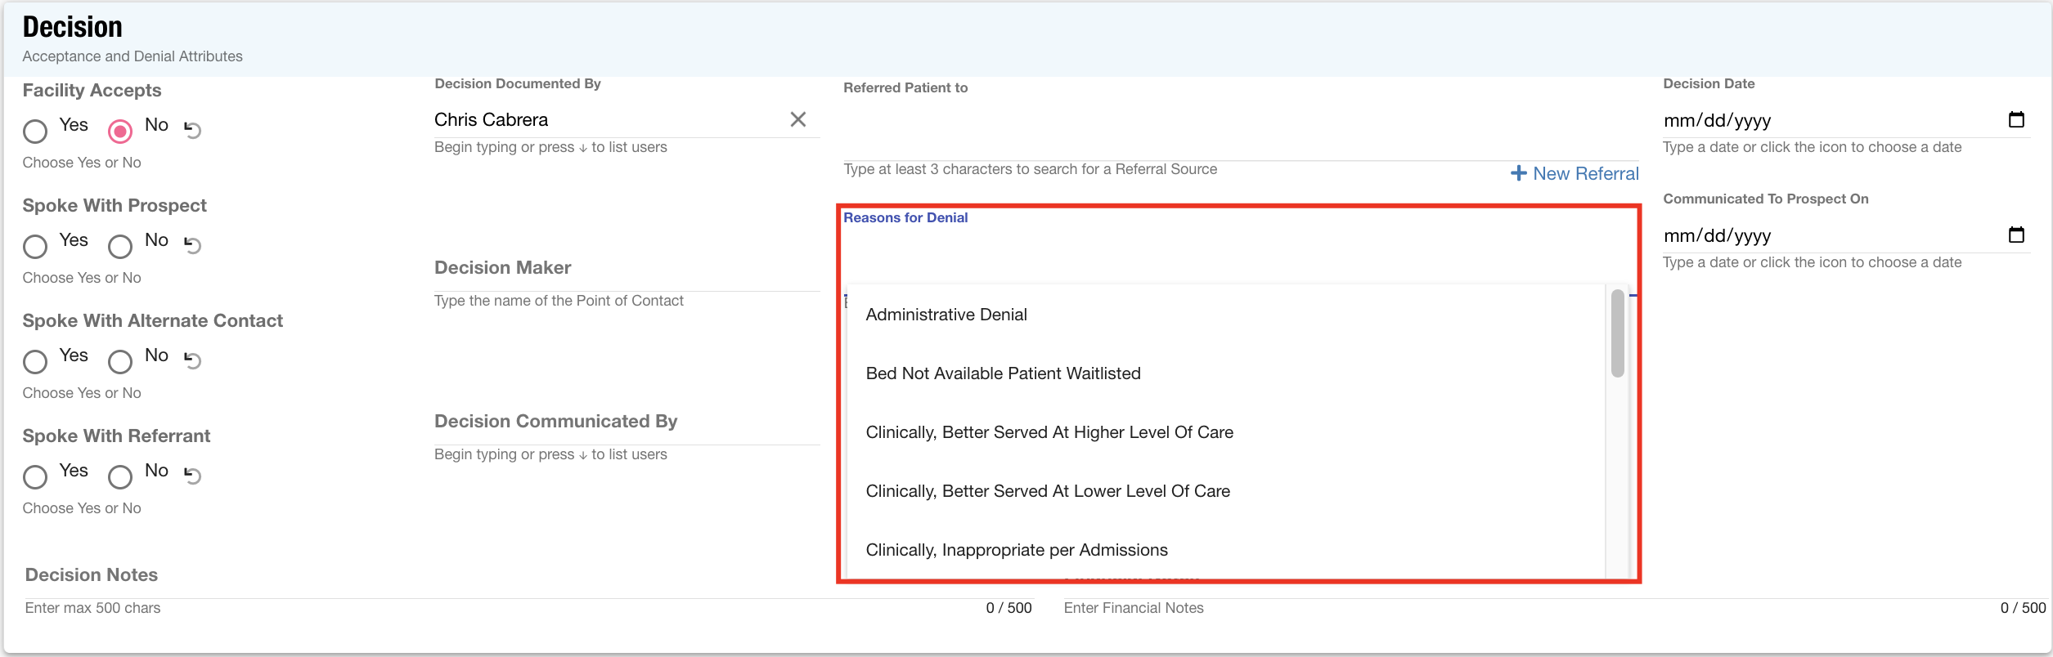Open the Decision Communicated By user list
Screen dimensions: 2053x657
click(x=626, y=431)
